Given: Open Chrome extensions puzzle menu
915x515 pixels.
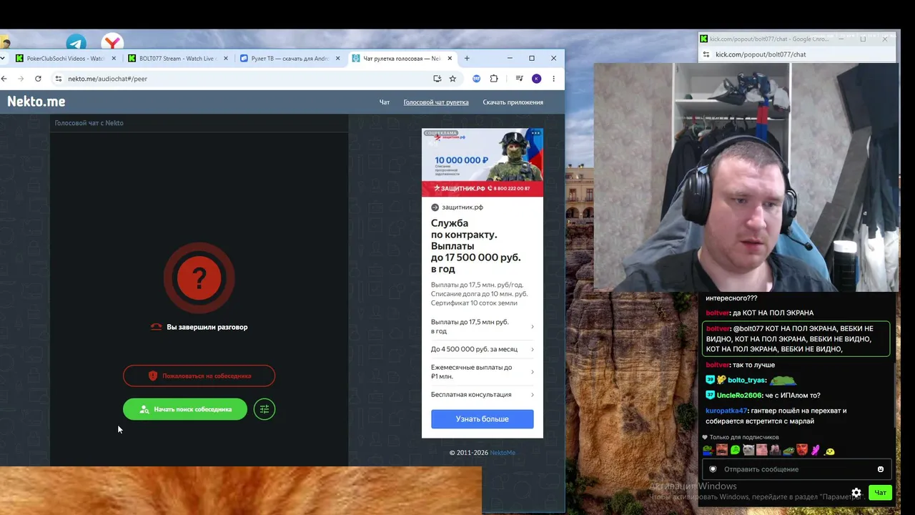Looking at the screenshot, I should click(x=494, y=79).
